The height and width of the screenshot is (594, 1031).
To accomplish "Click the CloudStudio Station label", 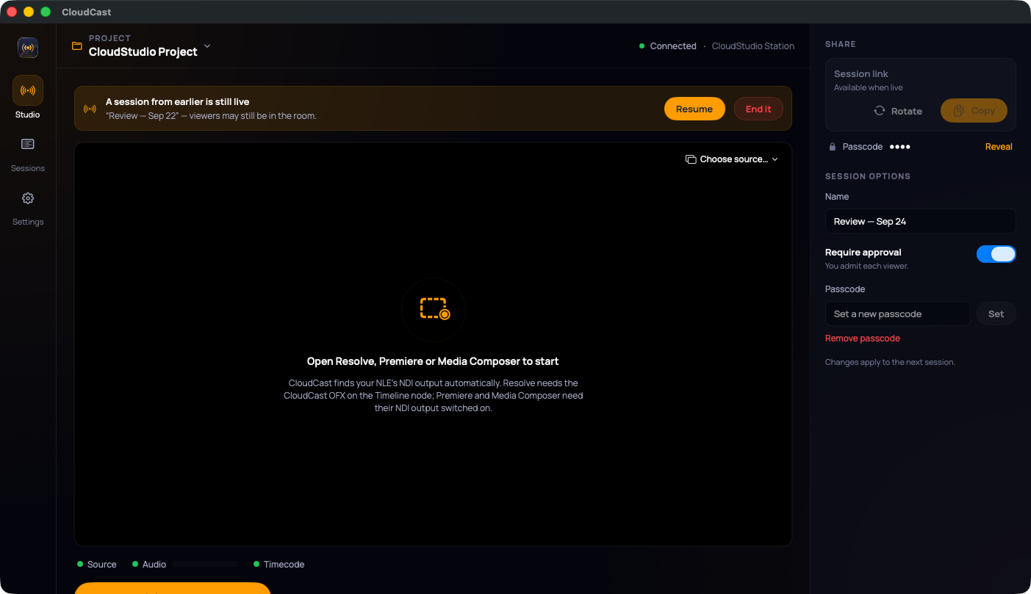I will (753, 46).
